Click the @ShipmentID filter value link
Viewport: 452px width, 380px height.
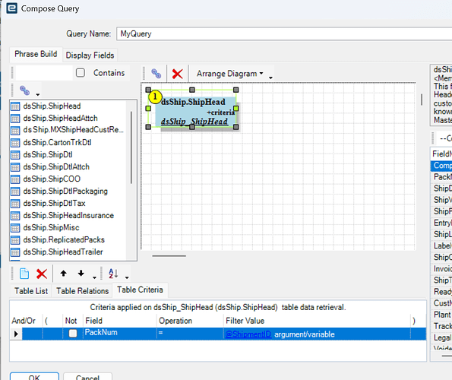click(248, 334)
